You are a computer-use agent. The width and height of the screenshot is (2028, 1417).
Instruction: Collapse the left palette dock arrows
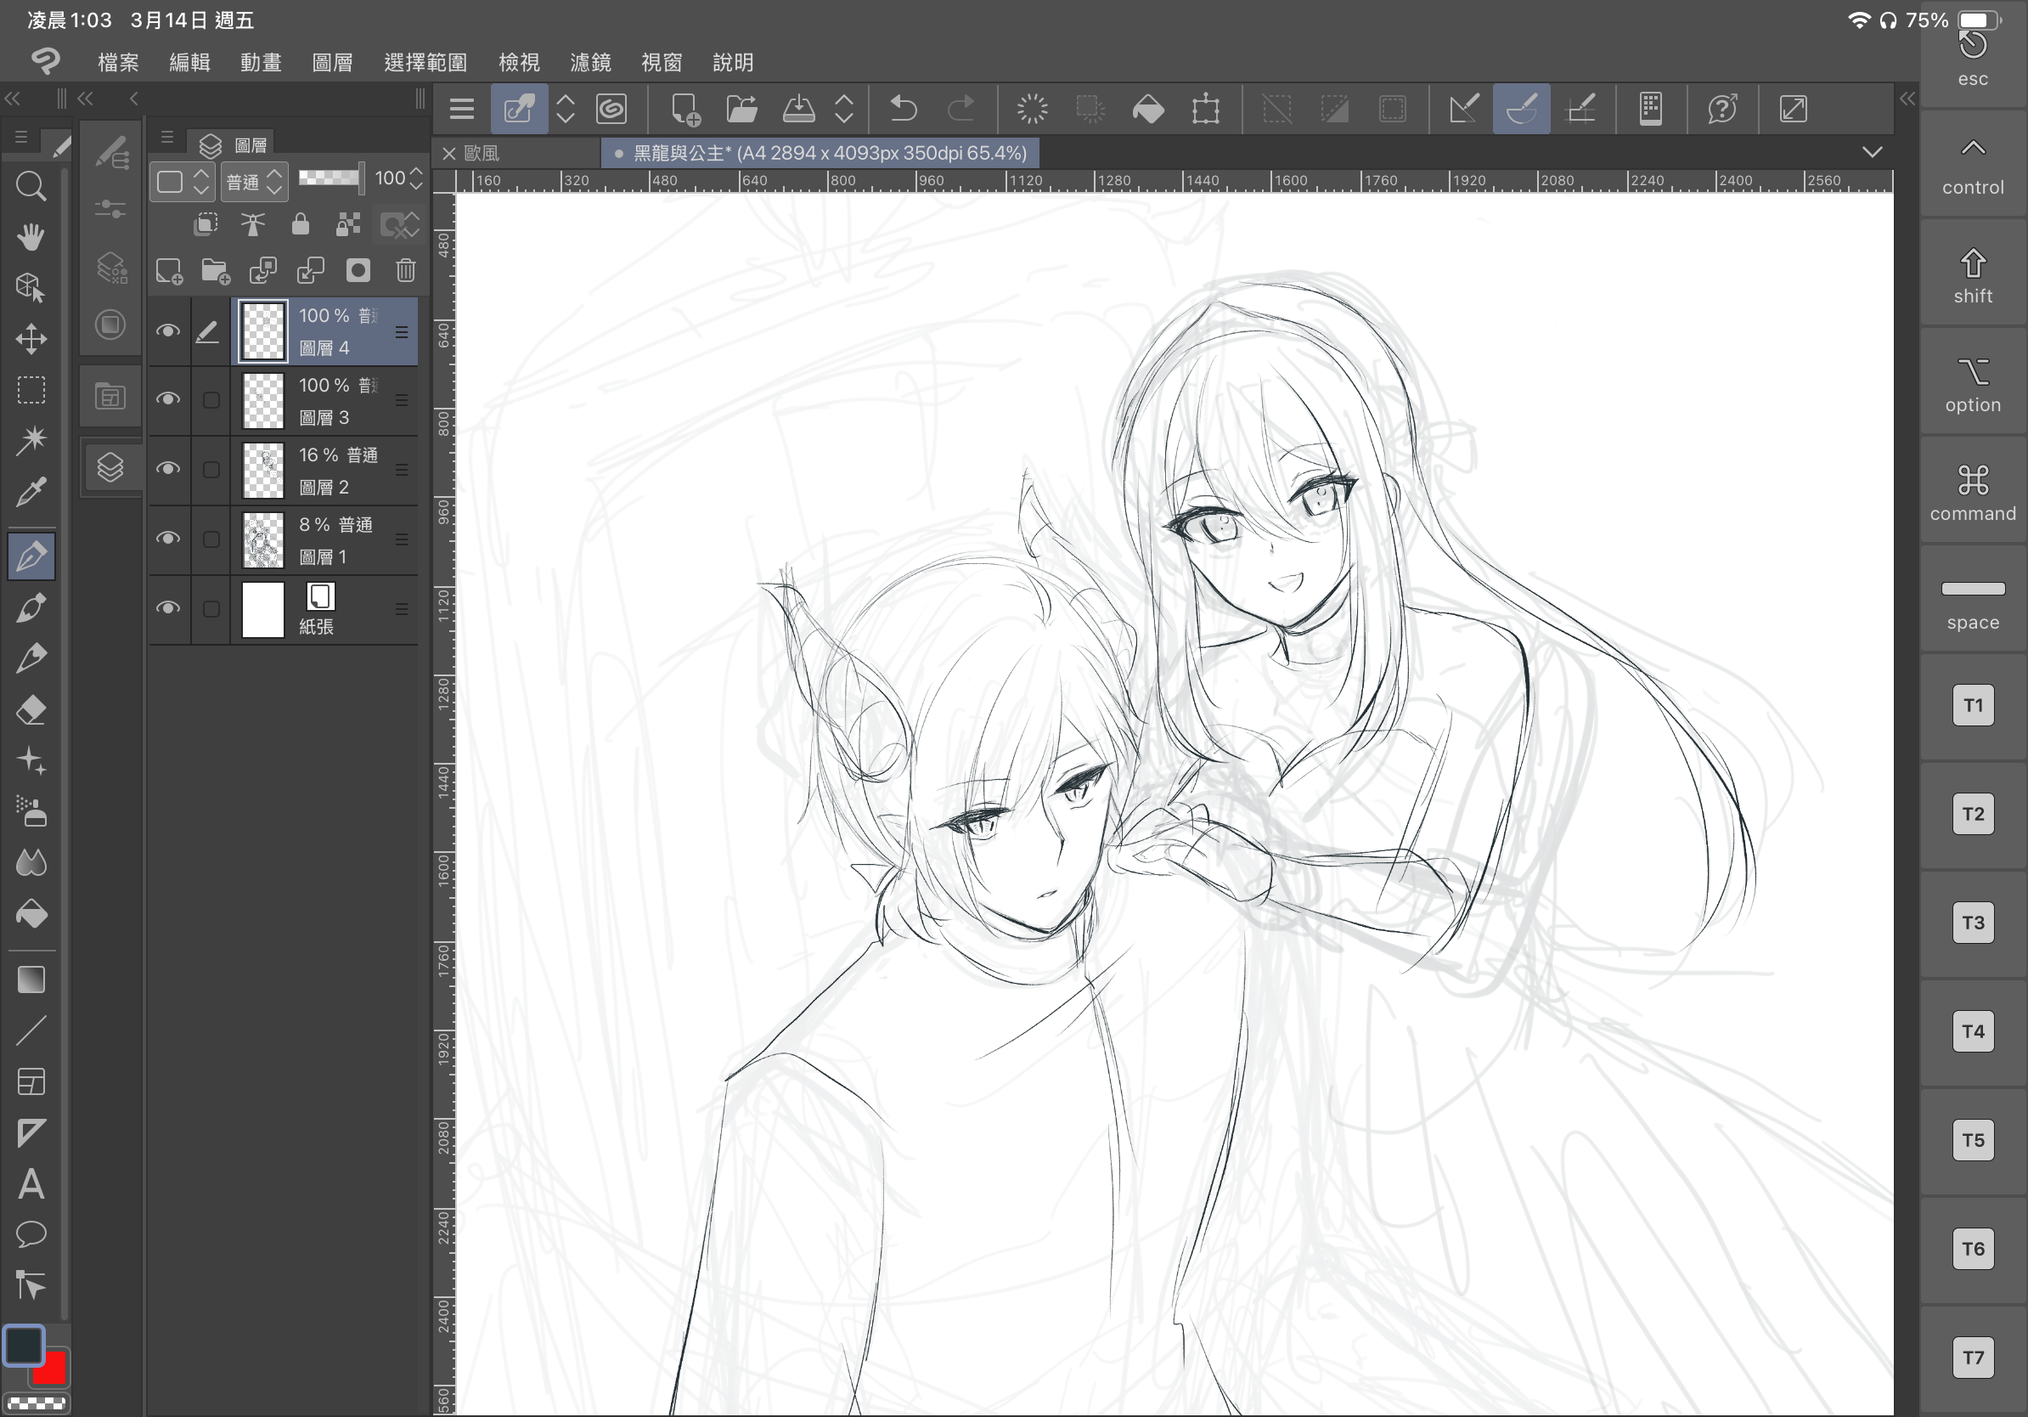click(13, 99)
